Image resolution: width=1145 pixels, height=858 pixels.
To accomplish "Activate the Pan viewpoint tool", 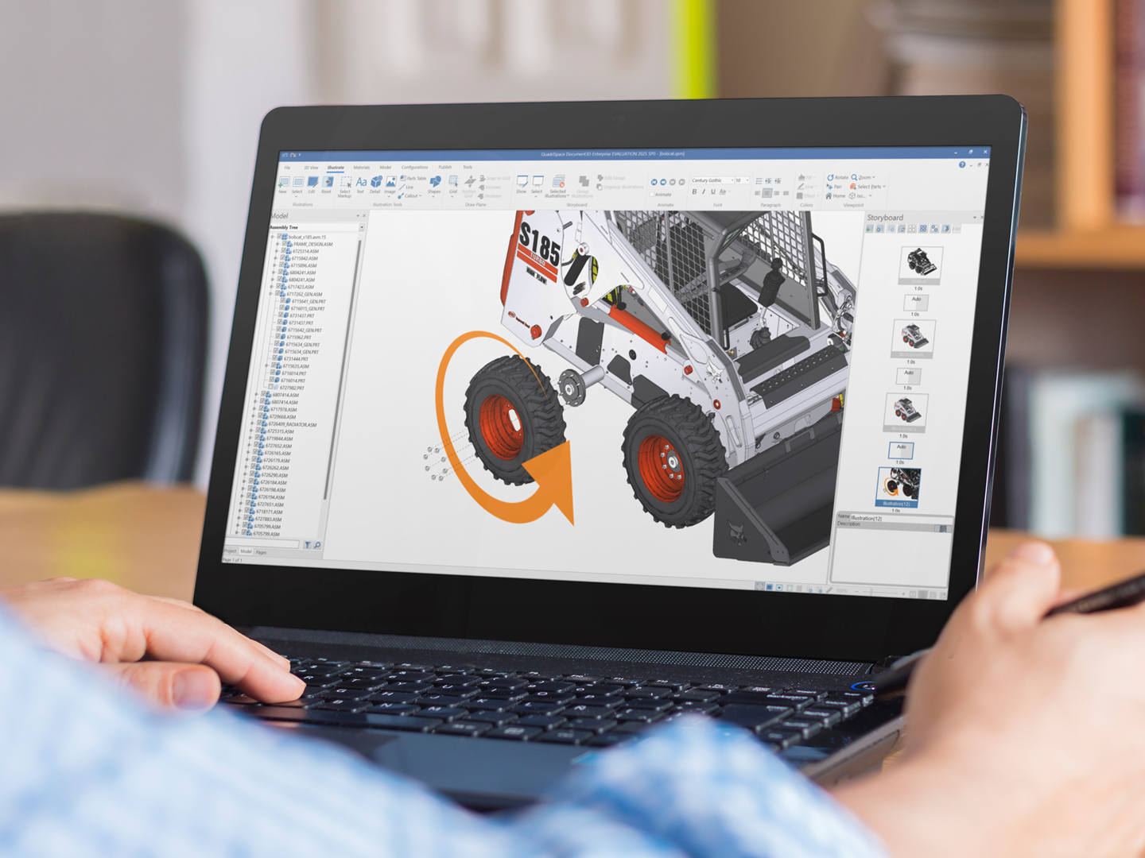I will (834, 187).
